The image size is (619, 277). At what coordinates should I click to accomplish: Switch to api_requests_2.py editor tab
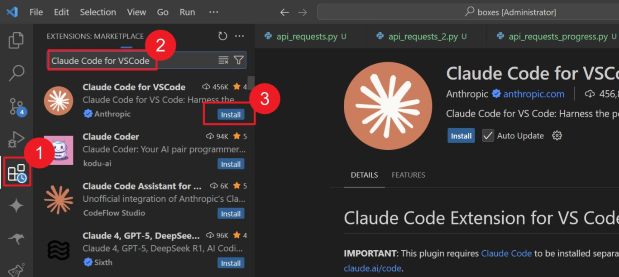(x=426, y=36)
